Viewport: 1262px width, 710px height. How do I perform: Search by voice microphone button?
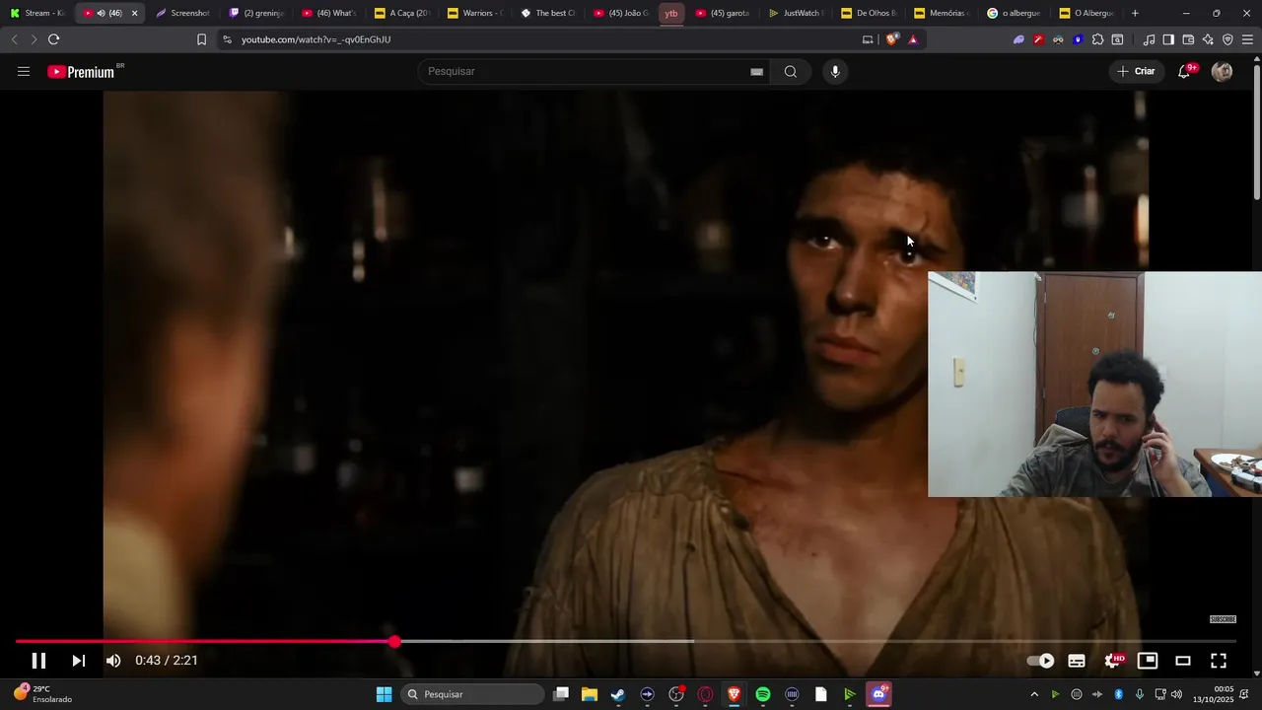point(835,71)
